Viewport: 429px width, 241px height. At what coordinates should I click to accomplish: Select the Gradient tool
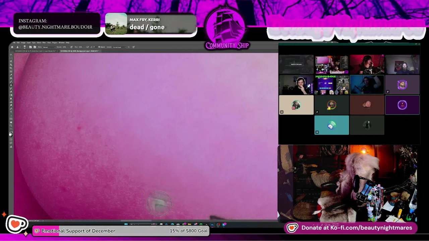click(11, 95)
